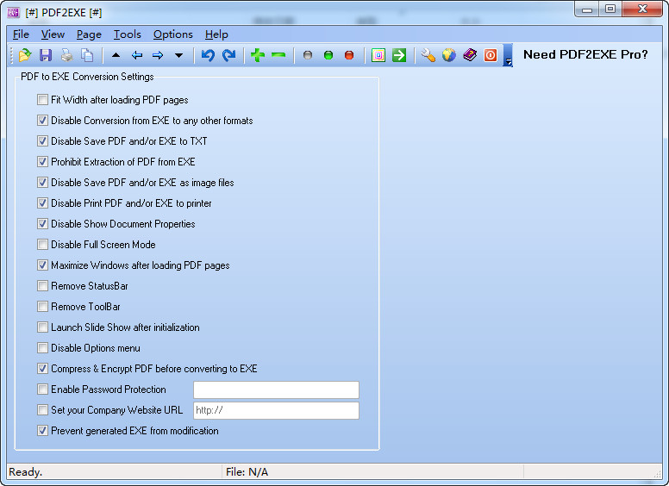Screen dimensions: 669x486
Task: Click the green circle toolbar icon
Action: point(328,55)
